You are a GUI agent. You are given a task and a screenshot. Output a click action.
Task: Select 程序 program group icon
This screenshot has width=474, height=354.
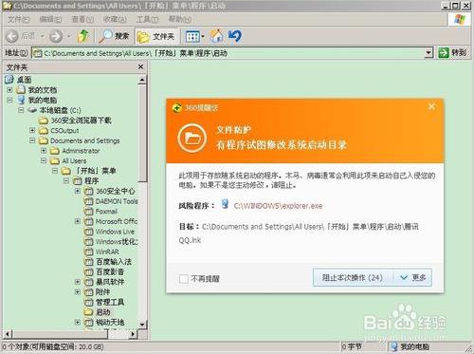[78, 181]
